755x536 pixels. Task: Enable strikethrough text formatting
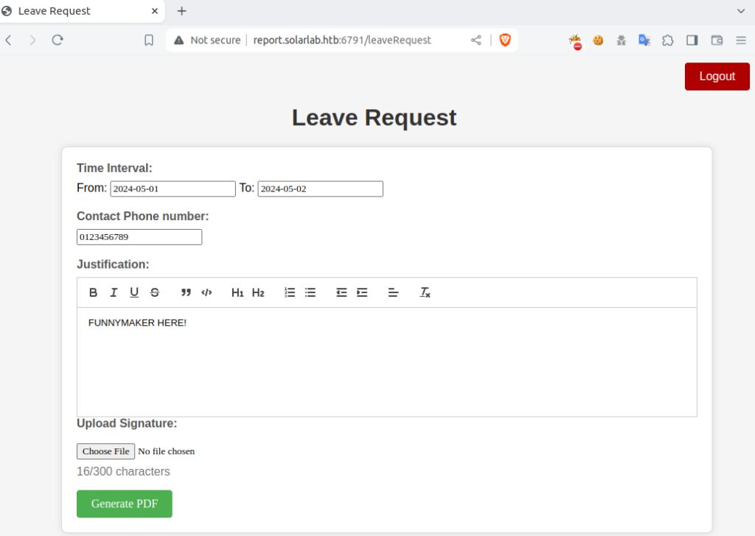(155, 292)
